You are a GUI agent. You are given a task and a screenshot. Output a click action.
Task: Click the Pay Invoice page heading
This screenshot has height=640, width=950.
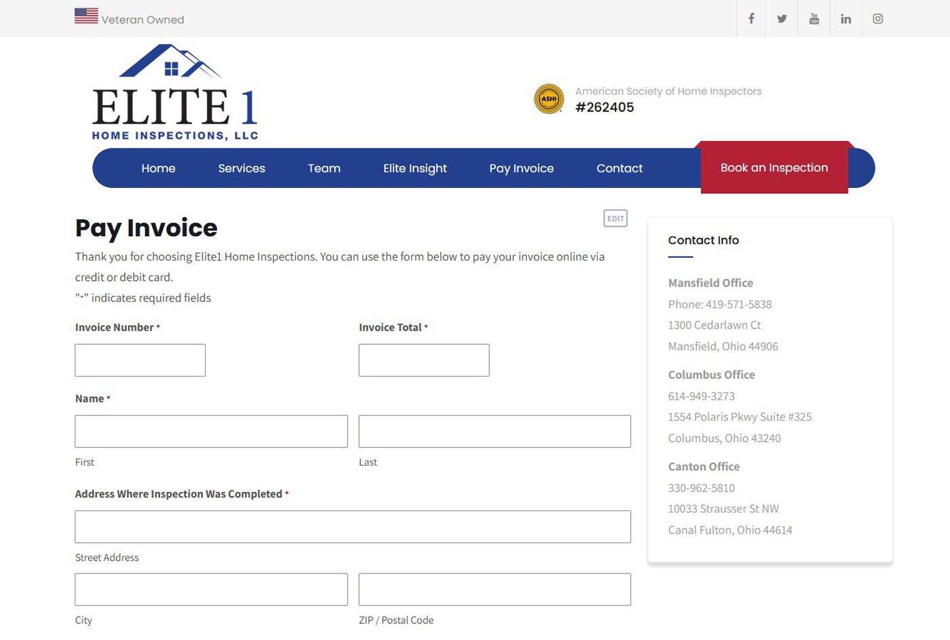(x=147, y=228)
